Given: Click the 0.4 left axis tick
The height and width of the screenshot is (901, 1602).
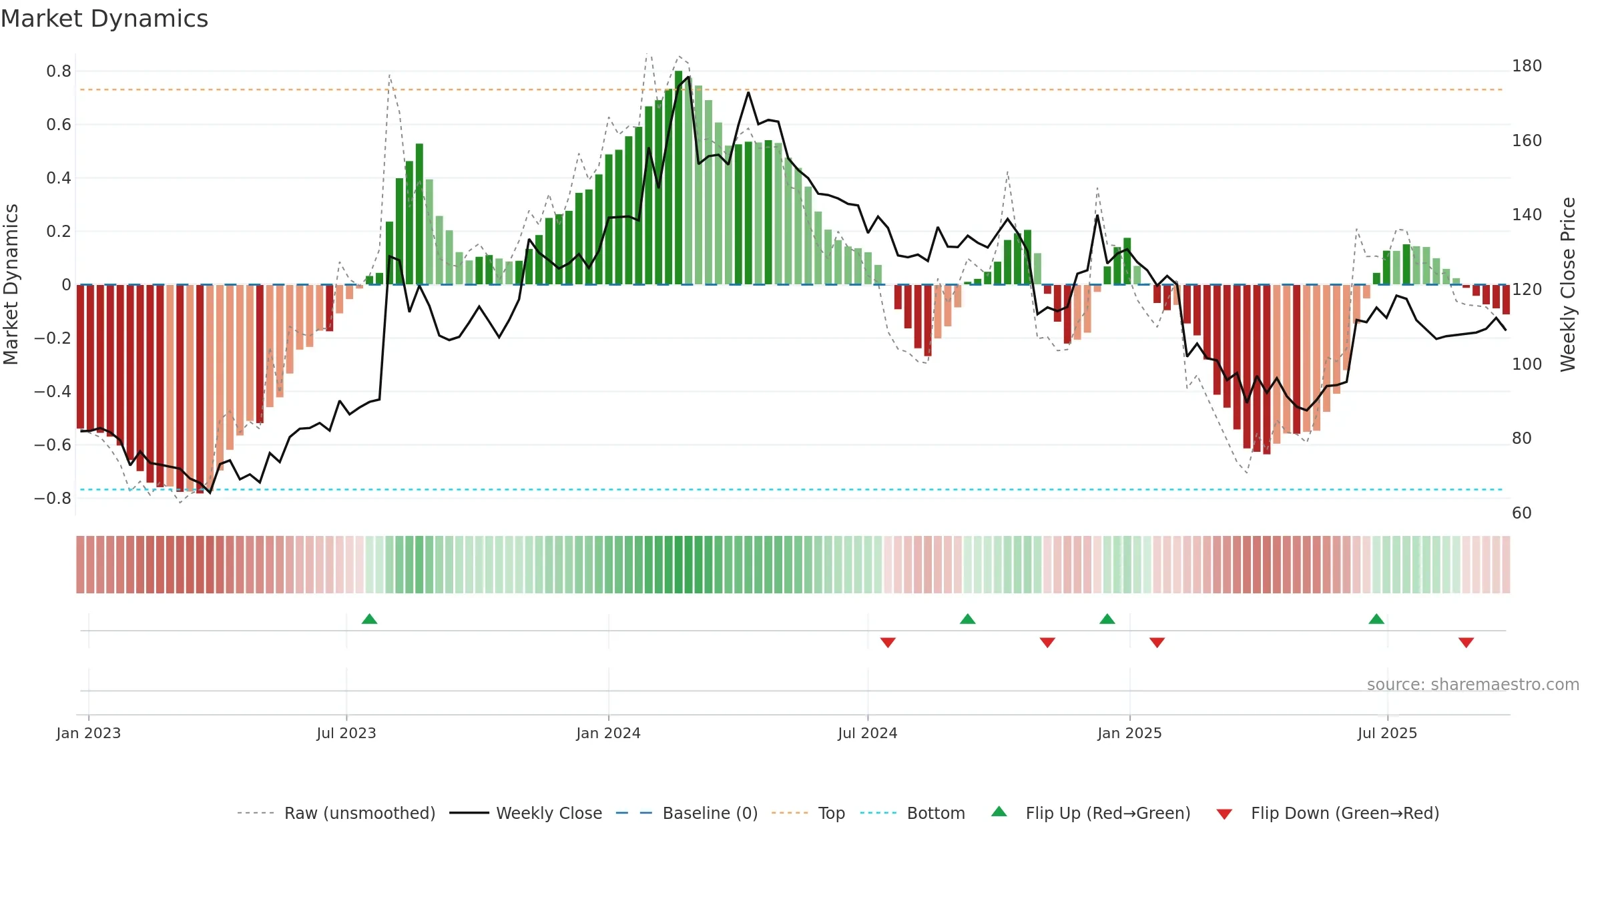Looking at the screenshot, I should (59, 178).
